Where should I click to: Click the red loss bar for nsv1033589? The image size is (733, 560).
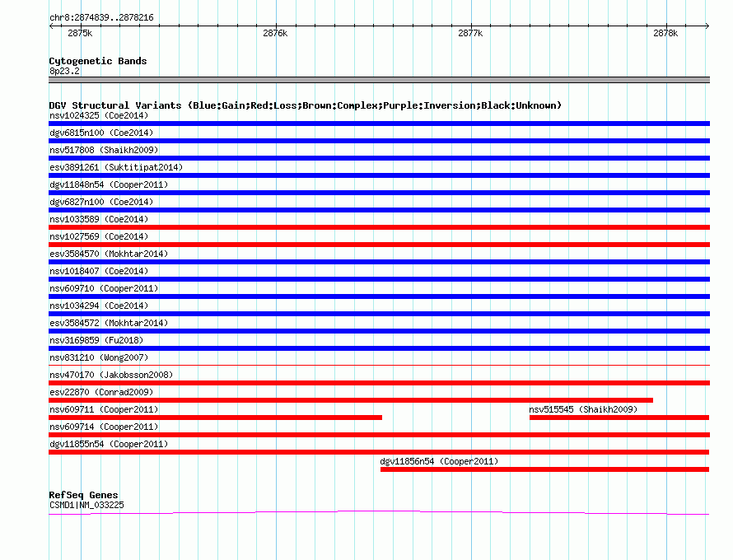tap(379, 227)
